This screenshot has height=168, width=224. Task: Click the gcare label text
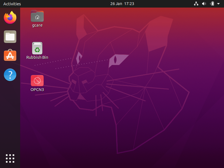[37, 25]
